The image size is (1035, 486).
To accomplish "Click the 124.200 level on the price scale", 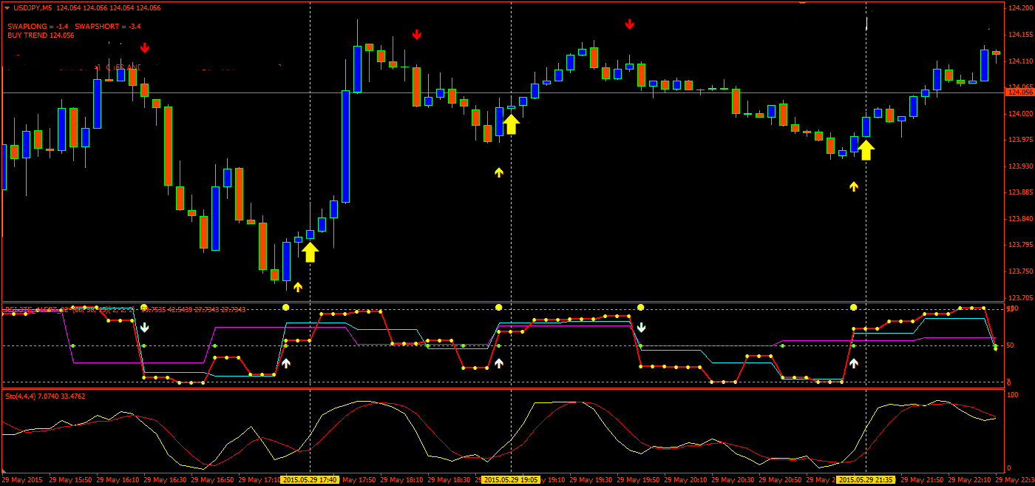I will [1019, 8].
